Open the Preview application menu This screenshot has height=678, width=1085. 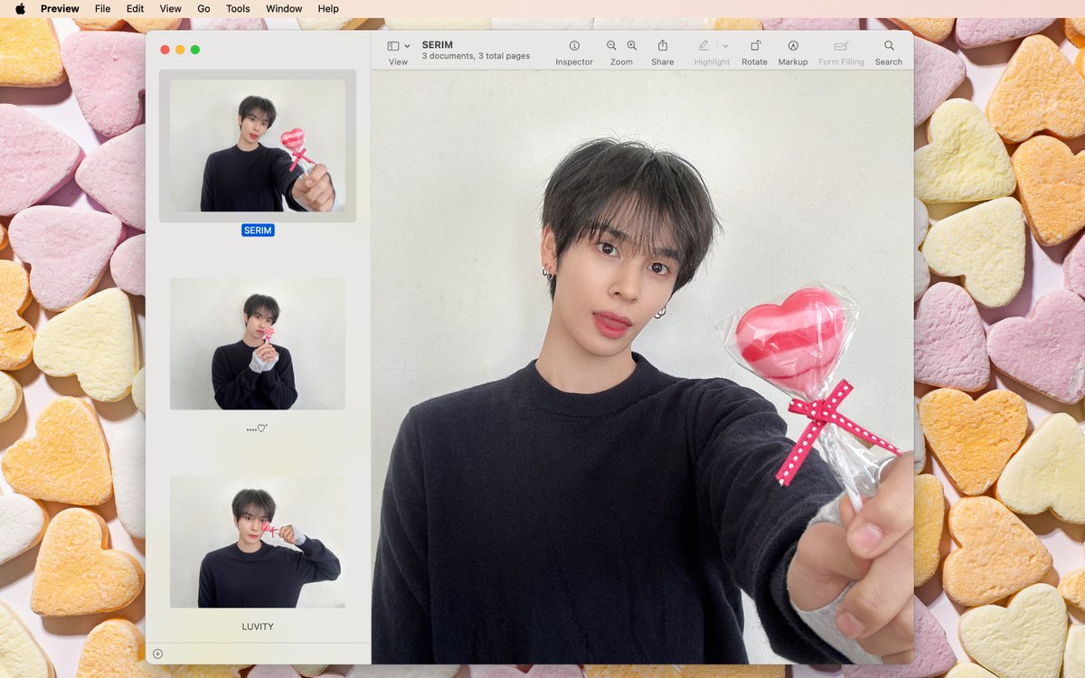point(60,9)
